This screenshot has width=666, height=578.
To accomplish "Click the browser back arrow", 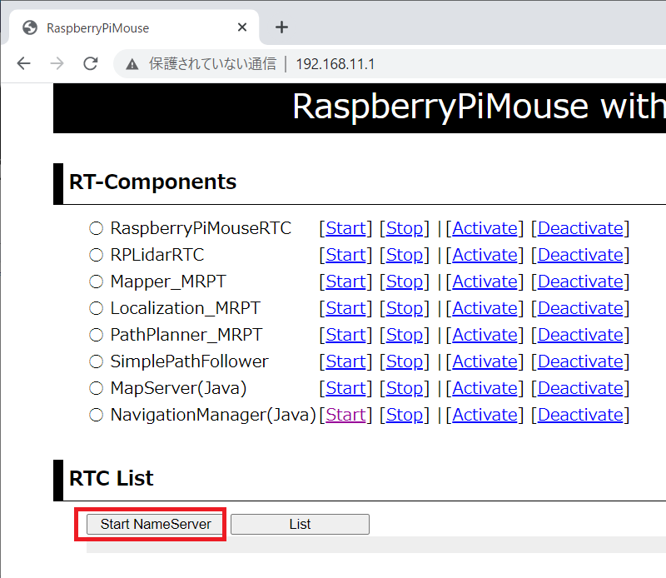I will click(x=23, y=64).
